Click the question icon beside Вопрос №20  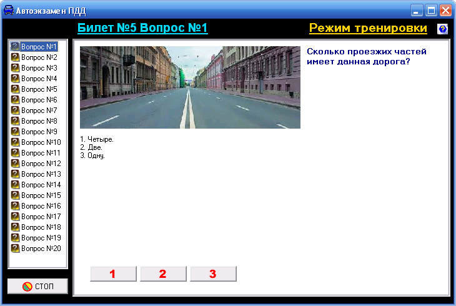pos(16,249)
